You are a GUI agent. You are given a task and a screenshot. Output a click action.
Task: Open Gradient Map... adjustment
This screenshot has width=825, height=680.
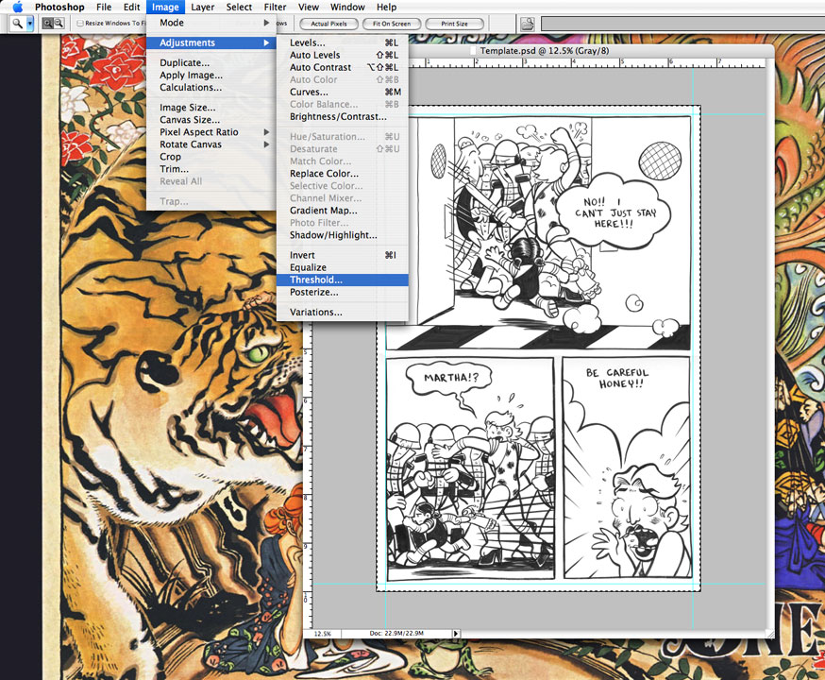(x=343, y=210)
